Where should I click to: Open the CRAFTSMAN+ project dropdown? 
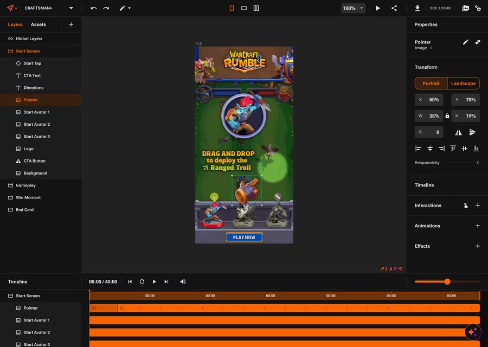pos(71,8)
